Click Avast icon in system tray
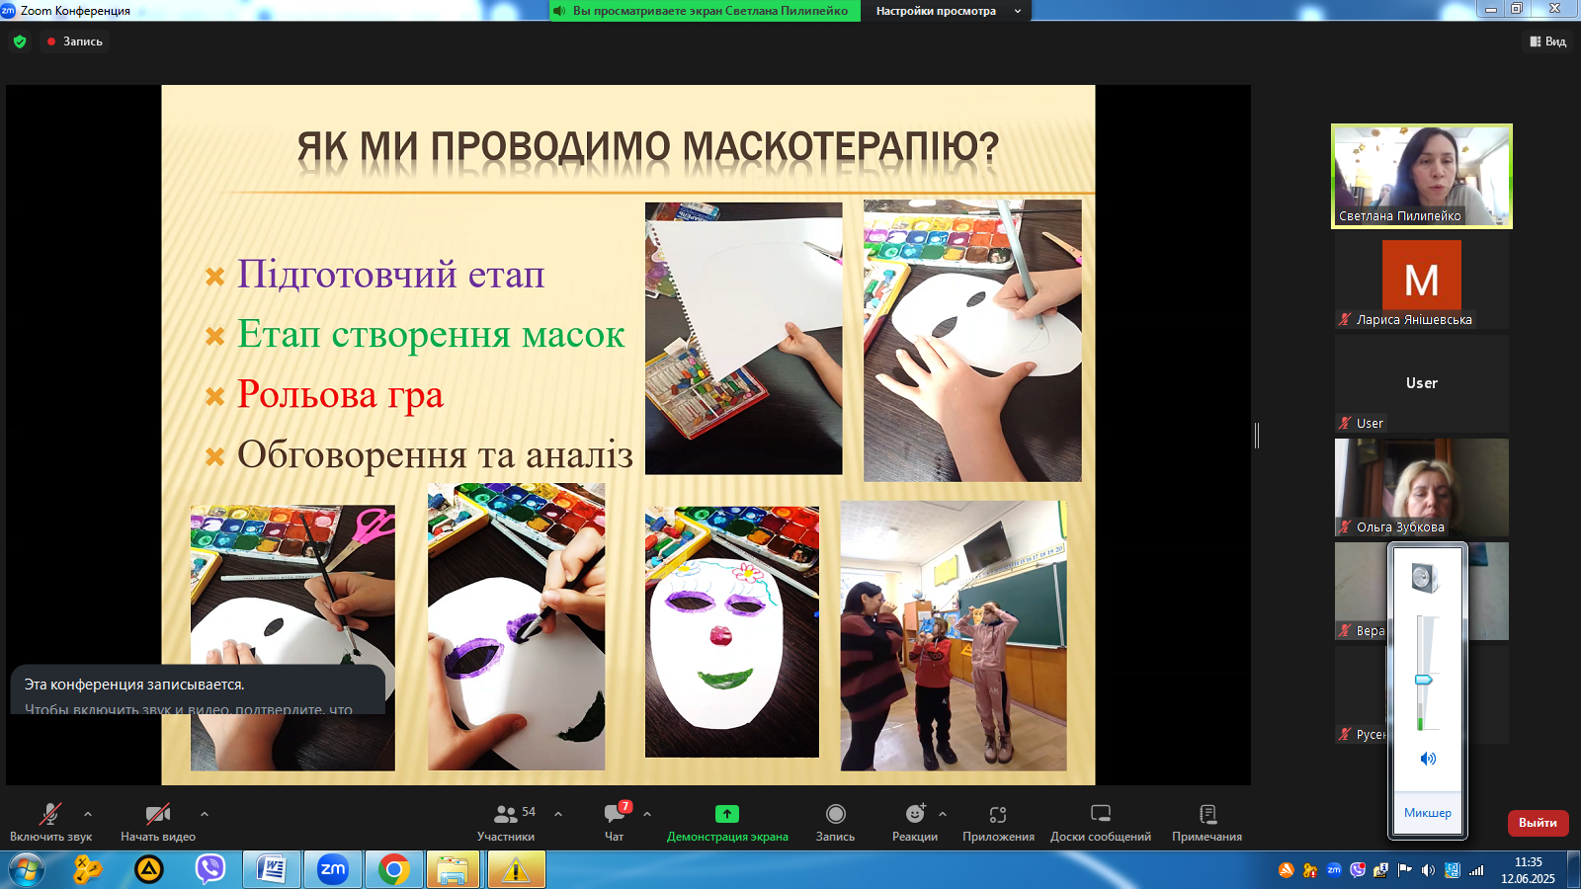This screenshot has height=889, width=1581. [1286, 870]
